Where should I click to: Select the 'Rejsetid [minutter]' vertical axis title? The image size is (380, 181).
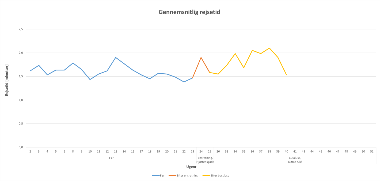coord(7,80)
